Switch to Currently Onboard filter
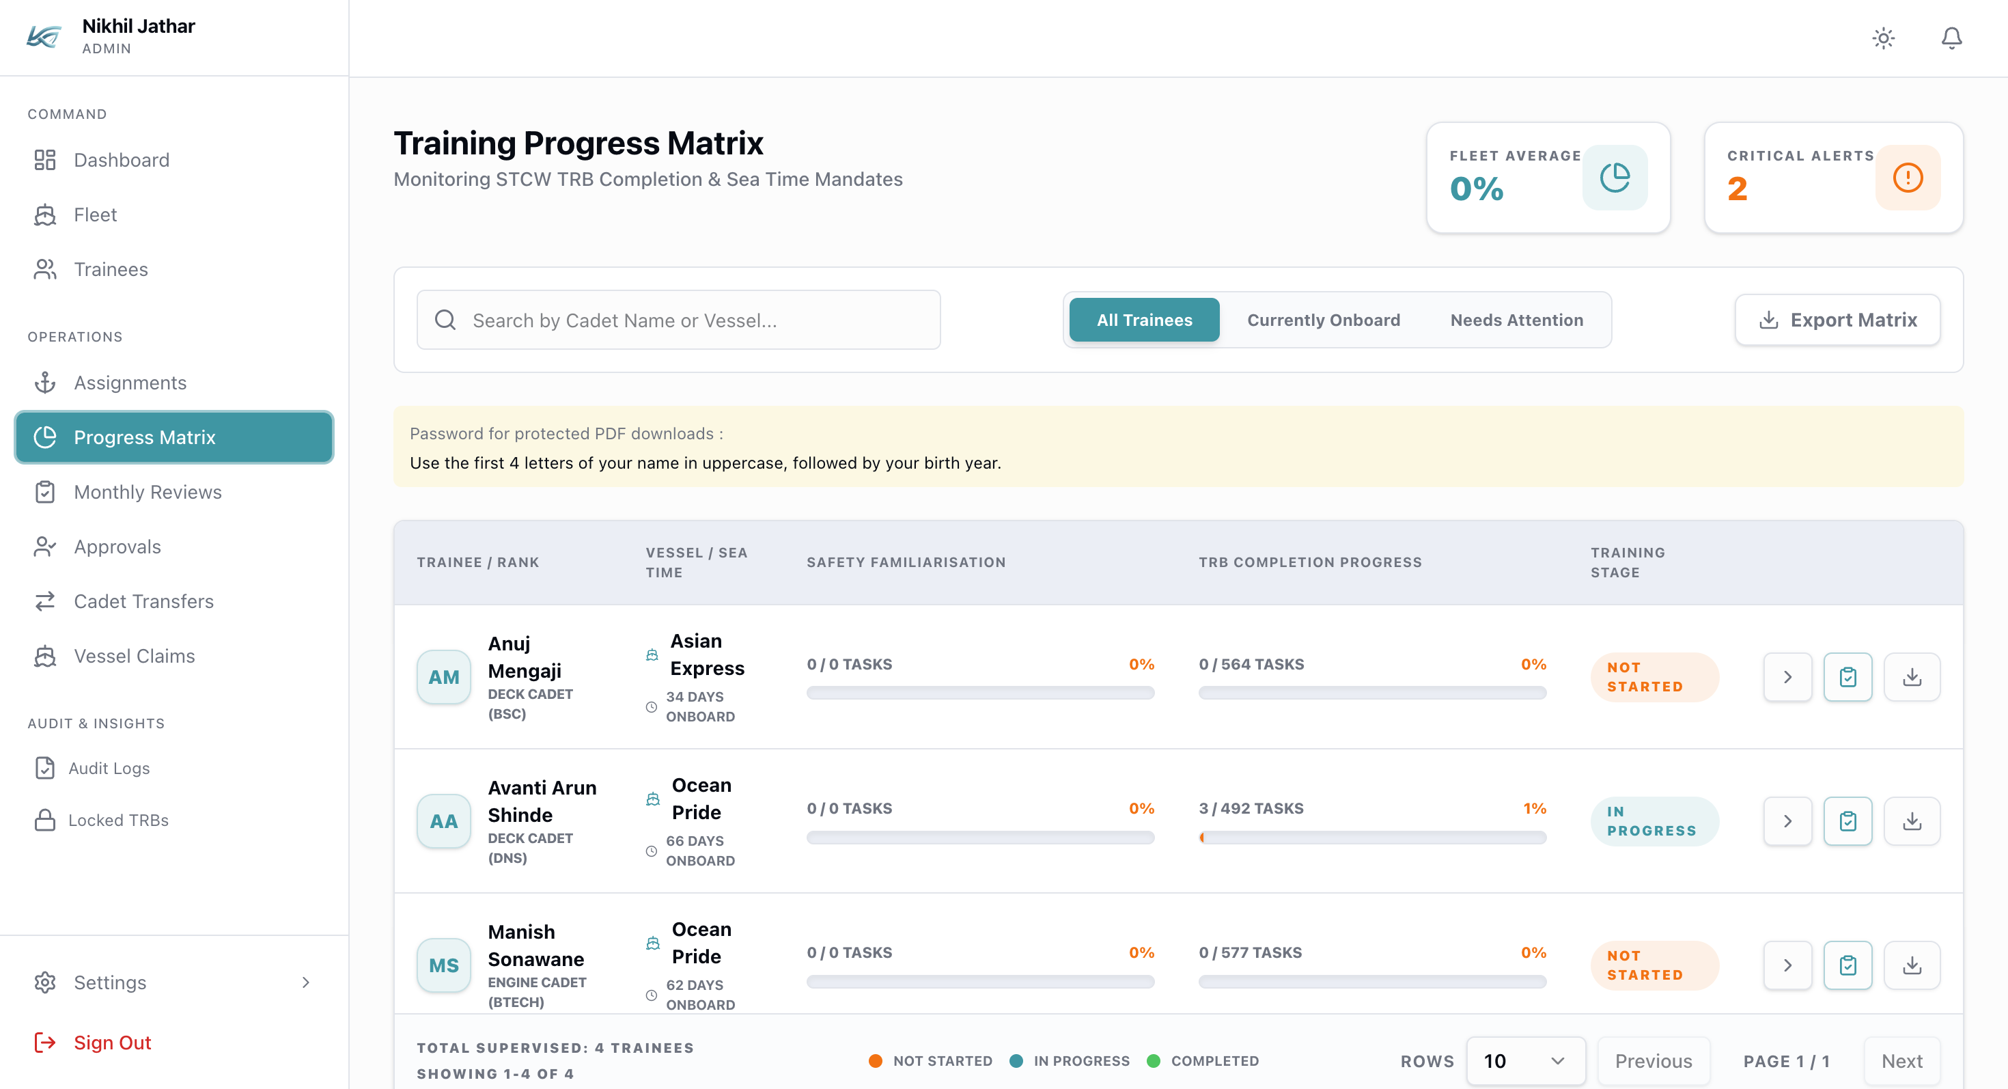 pyautogui.click(x=1323, y=320)
